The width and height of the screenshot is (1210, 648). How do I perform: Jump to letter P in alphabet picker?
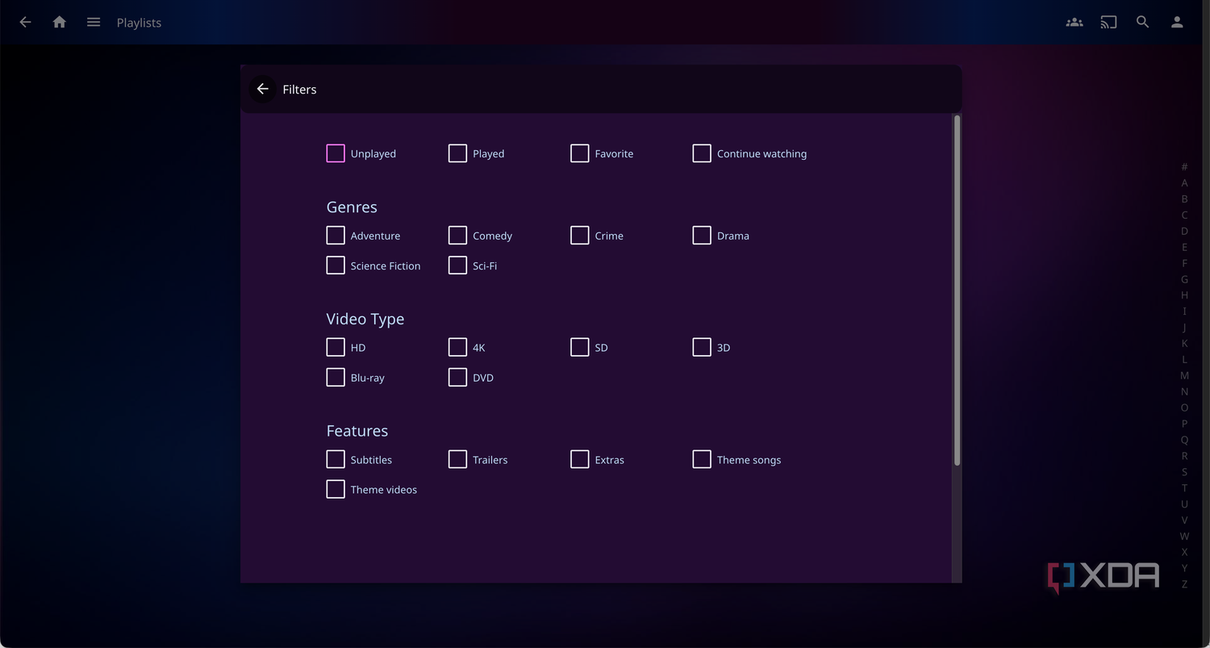(1184, 424)
